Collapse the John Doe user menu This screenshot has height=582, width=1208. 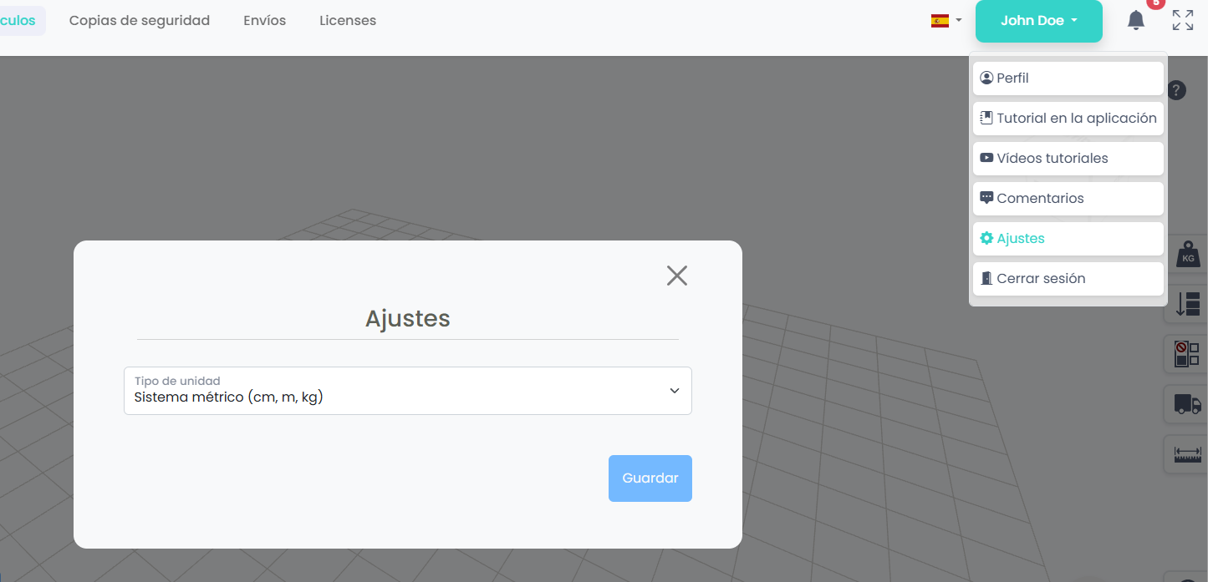(1038, 21)
